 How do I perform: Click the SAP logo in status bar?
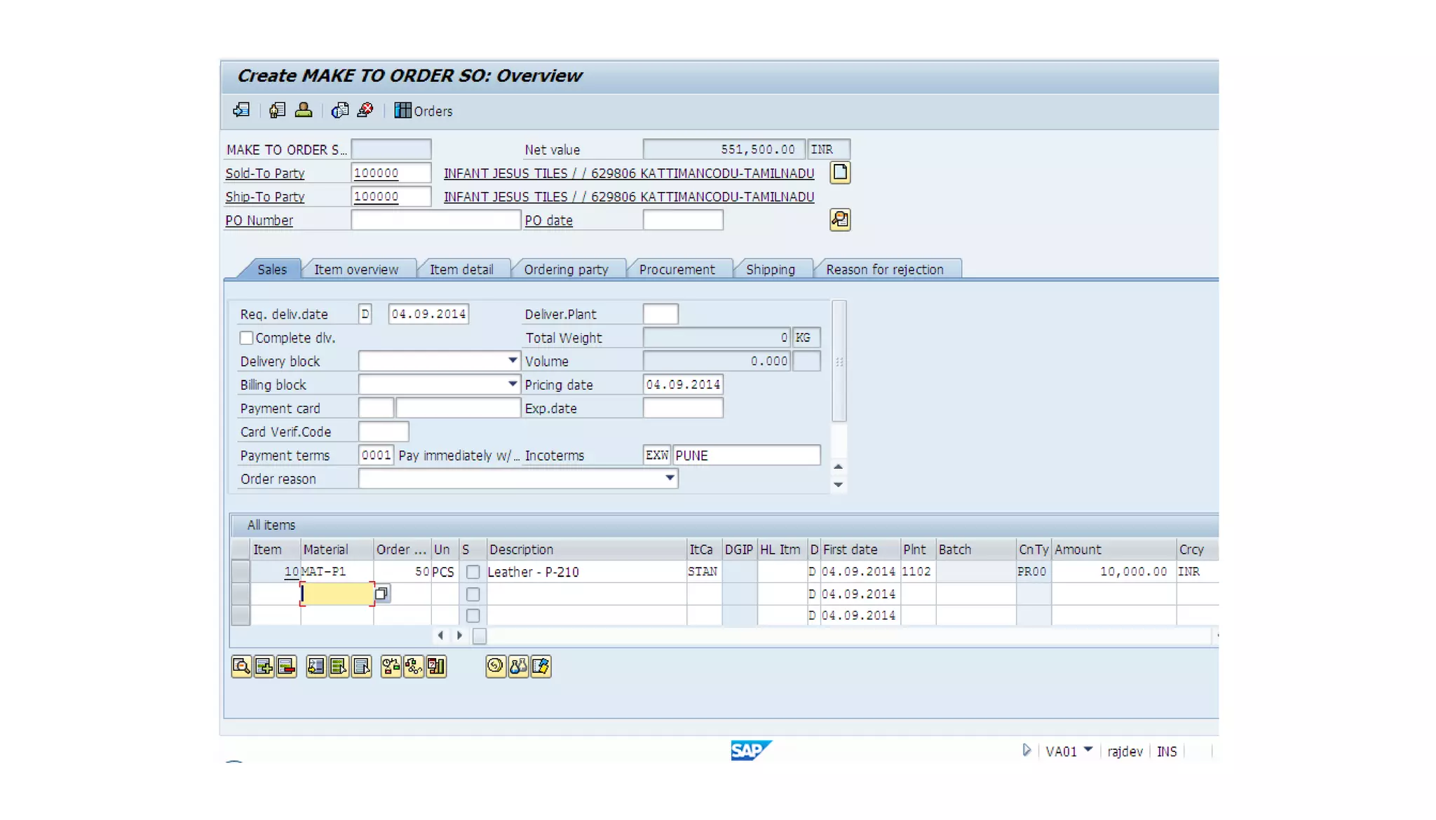[x=751, y=750]
